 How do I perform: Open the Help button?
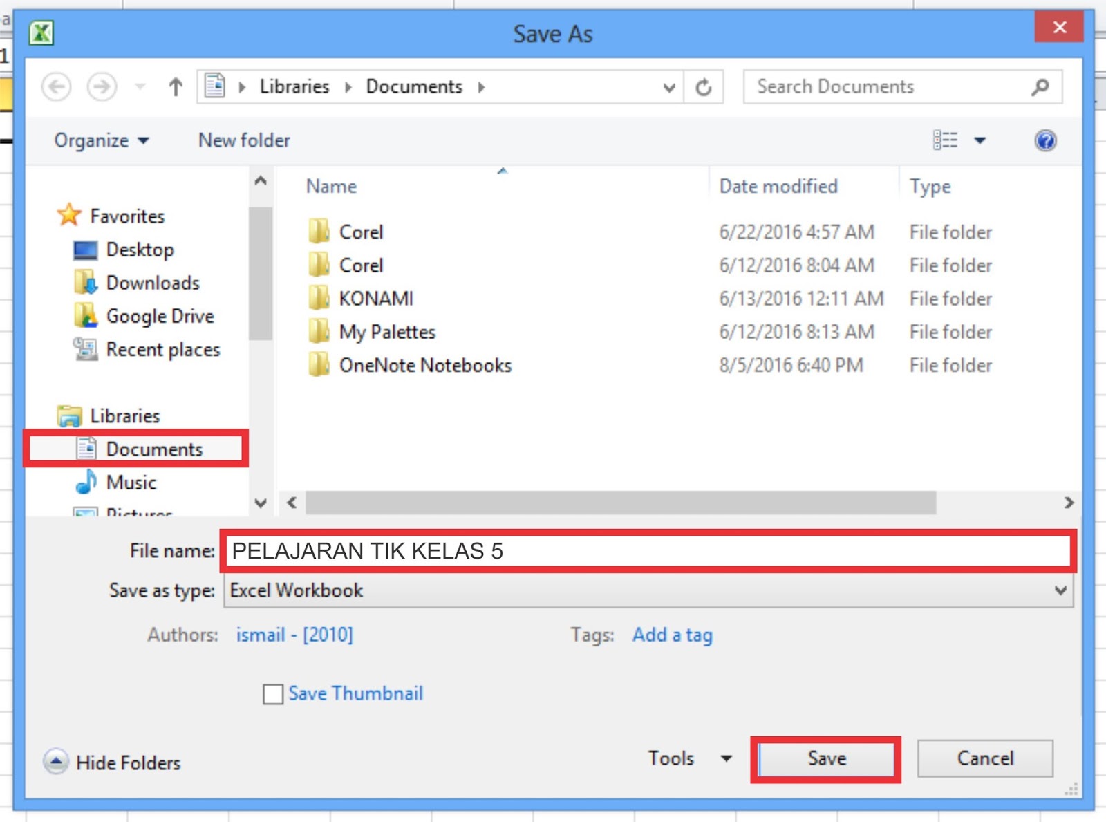coord(1045,140)
